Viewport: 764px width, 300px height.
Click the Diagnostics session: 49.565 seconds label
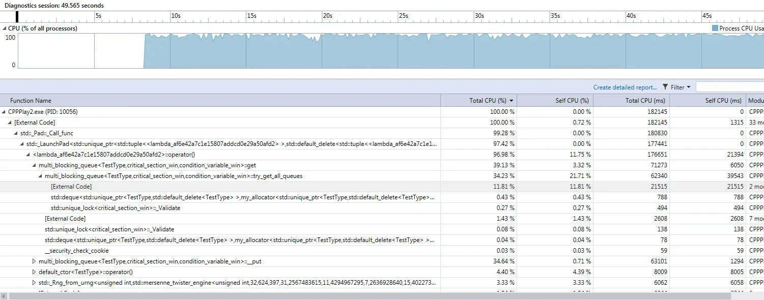(x=54, y=6)
